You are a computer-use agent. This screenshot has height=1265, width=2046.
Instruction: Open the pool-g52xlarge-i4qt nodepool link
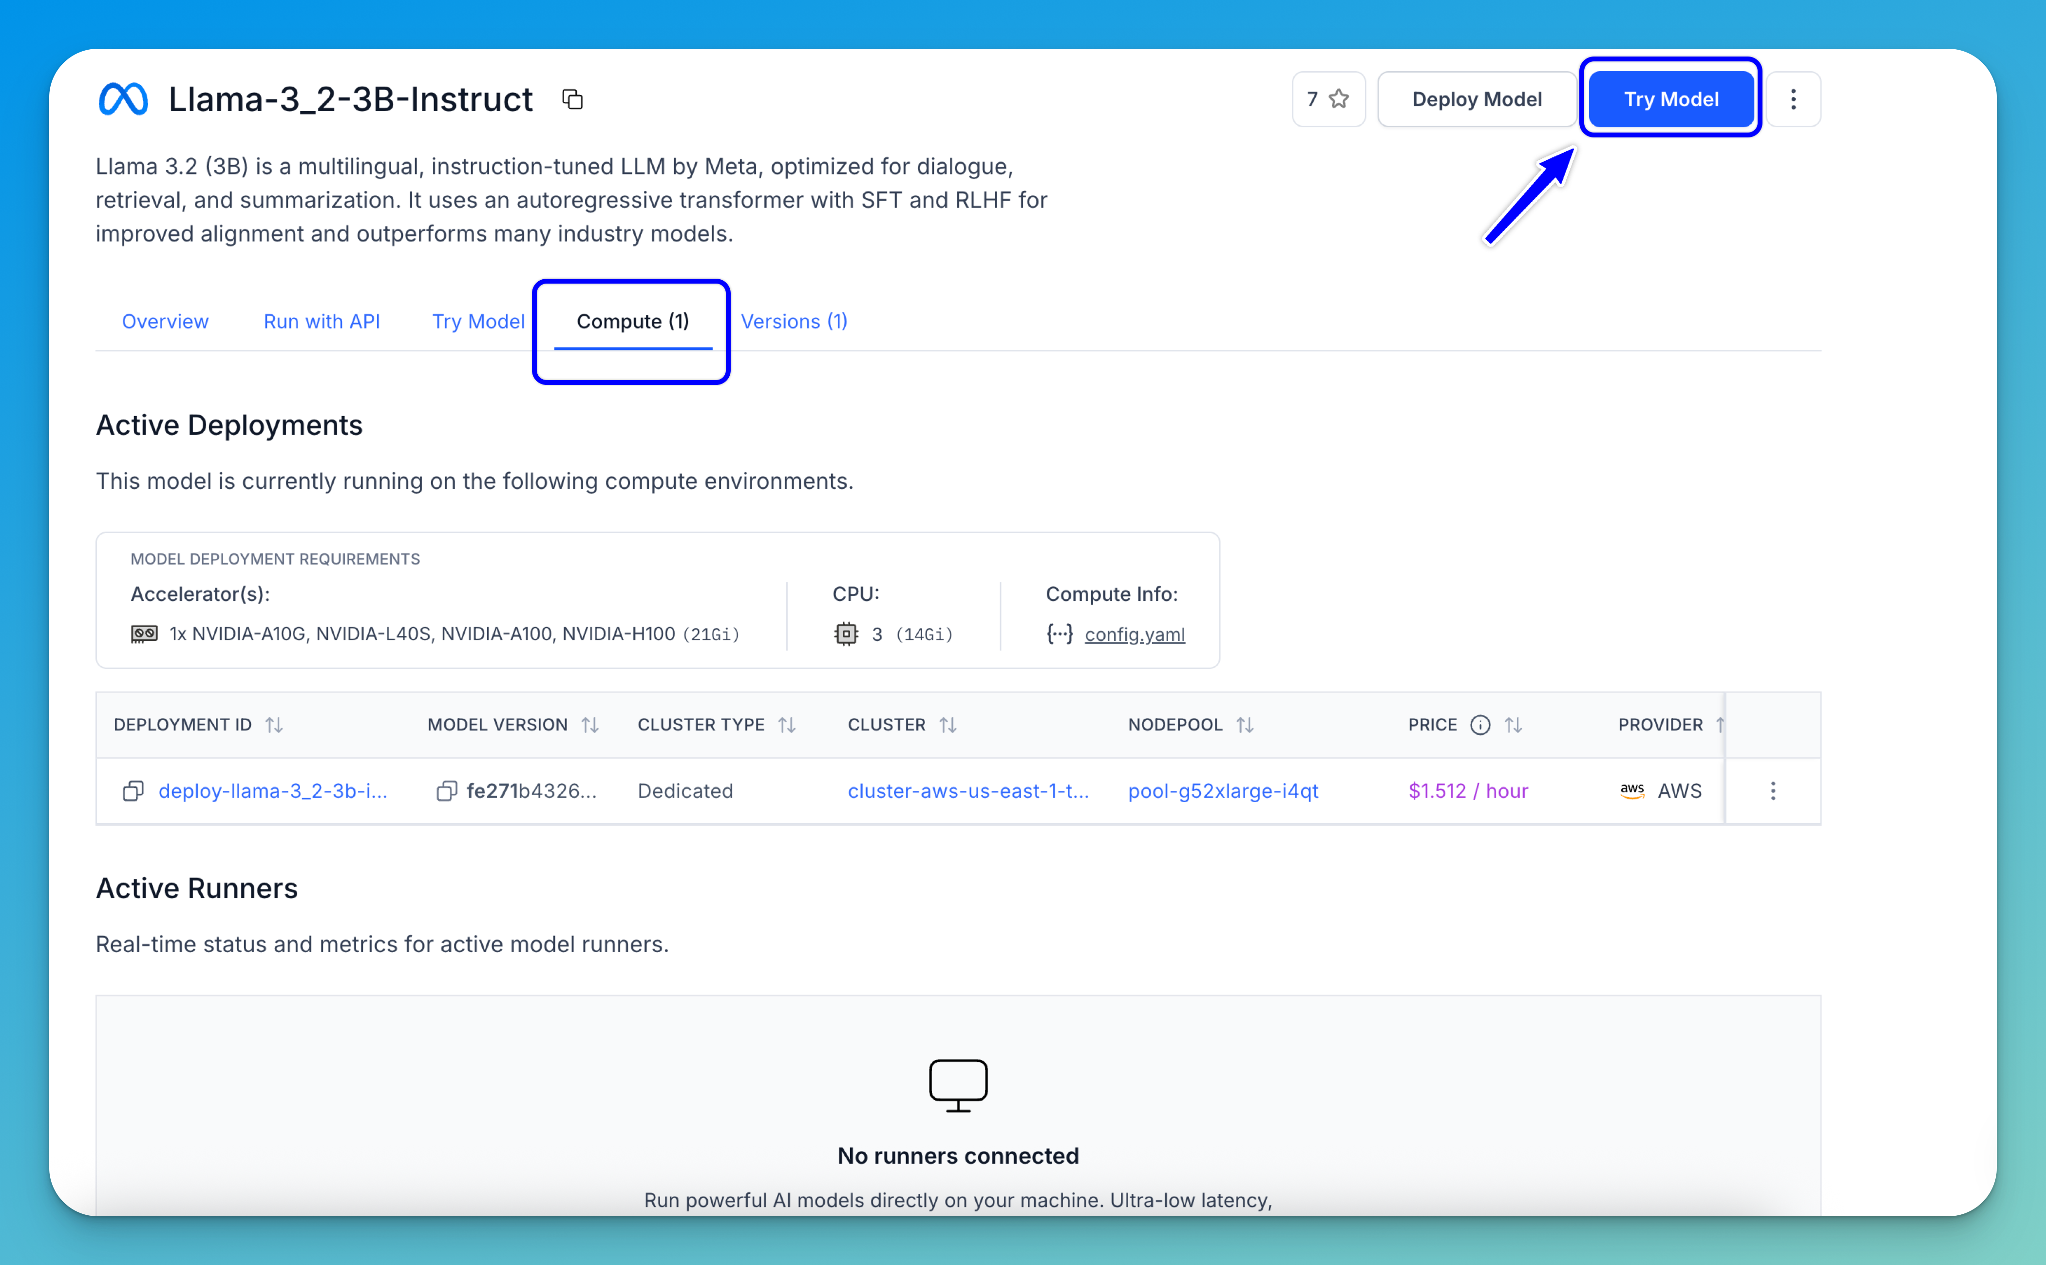[1222, 790]
